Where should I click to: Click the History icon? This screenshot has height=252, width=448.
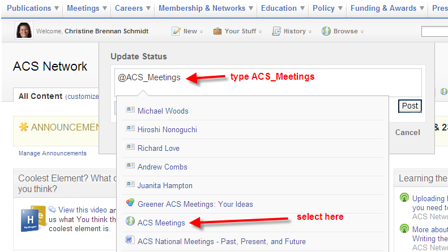click(276, 31)
